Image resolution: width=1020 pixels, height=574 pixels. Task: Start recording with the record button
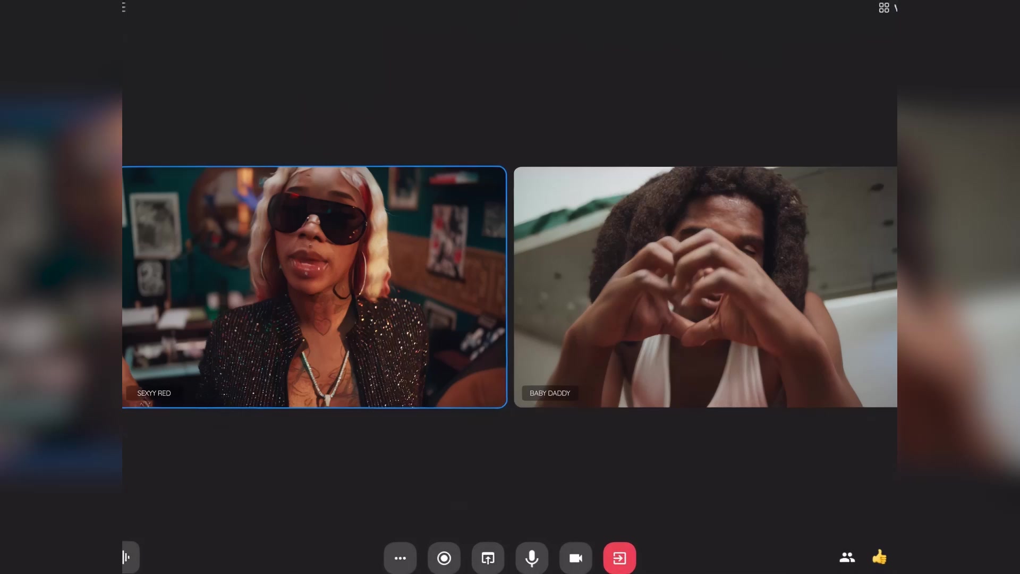(444, 558)
